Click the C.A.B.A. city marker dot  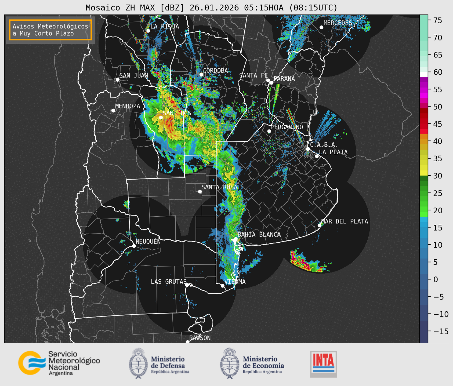308,149
